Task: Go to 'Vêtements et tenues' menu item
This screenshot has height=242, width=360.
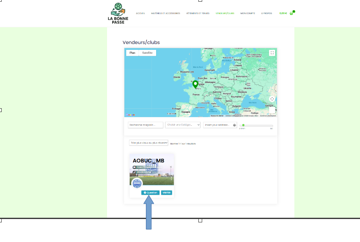Action: click(198, 13)
